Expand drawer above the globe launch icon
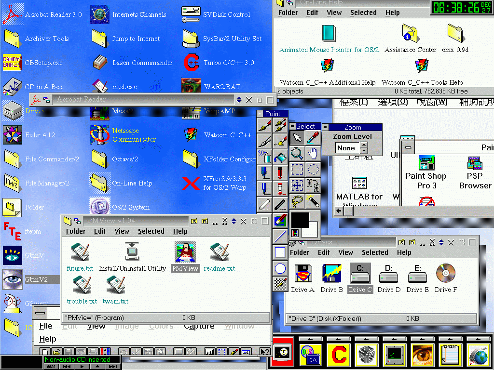 point(478,339)
